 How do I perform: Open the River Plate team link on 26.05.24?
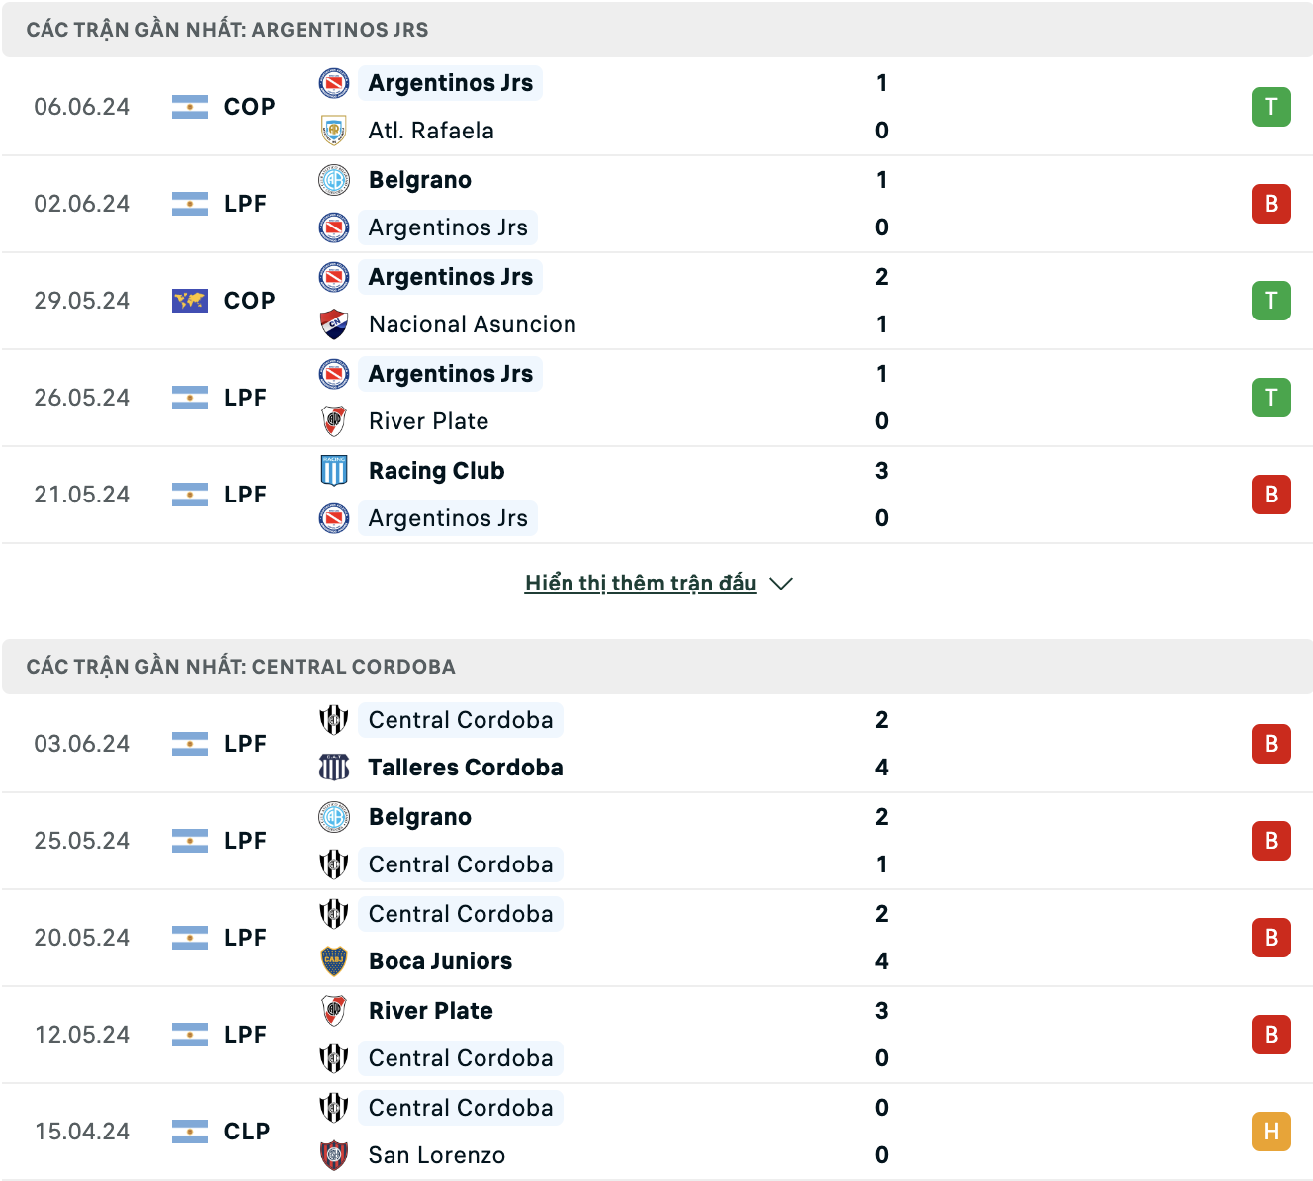pyautogui.click(x=428, y=421)
